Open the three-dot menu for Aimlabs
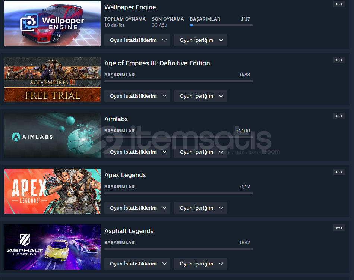 point(339,116)
